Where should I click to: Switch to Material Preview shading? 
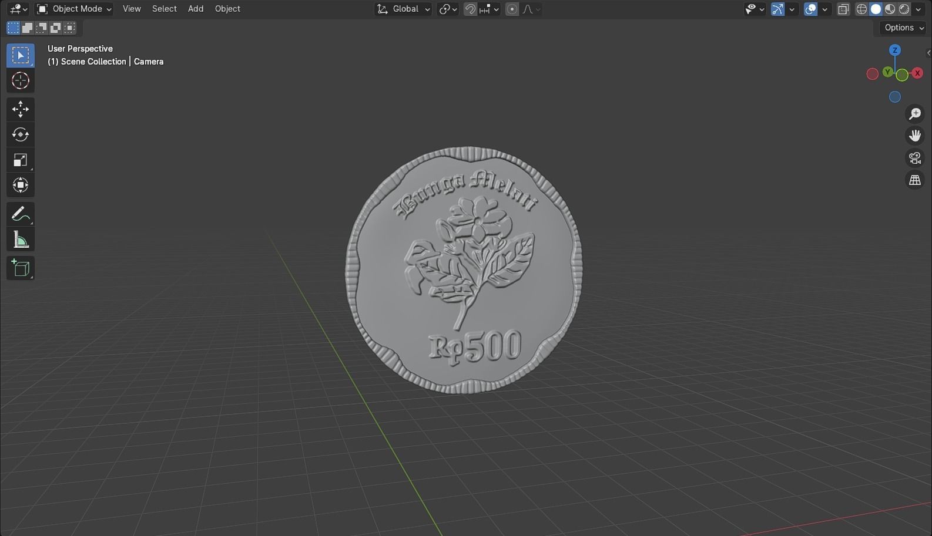[890, 9]
